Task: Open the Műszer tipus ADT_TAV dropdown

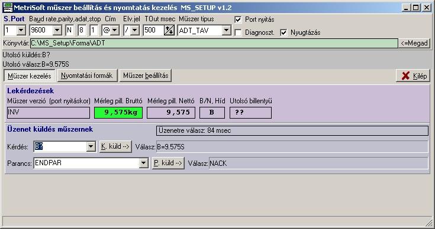Action: 226,30
